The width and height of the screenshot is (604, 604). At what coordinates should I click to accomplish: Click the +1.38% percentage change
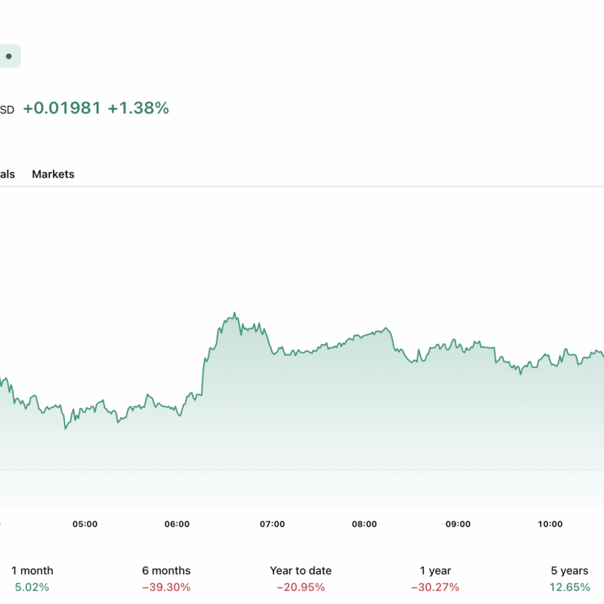[x=138, y=108]
